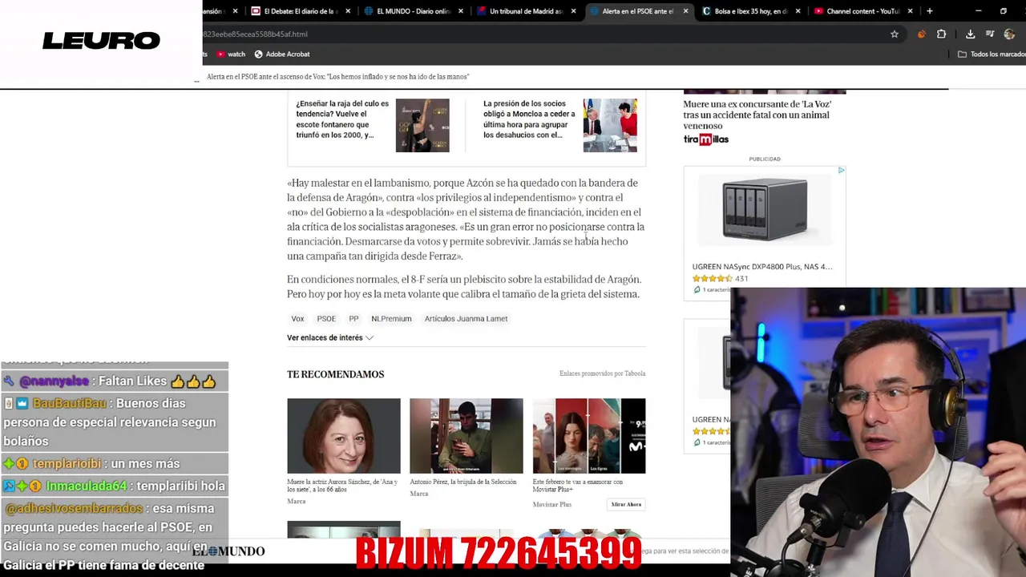The width and height of the screenshot is (1026, 577).
Task: Open article La presión de los socios
Action: 529,119
